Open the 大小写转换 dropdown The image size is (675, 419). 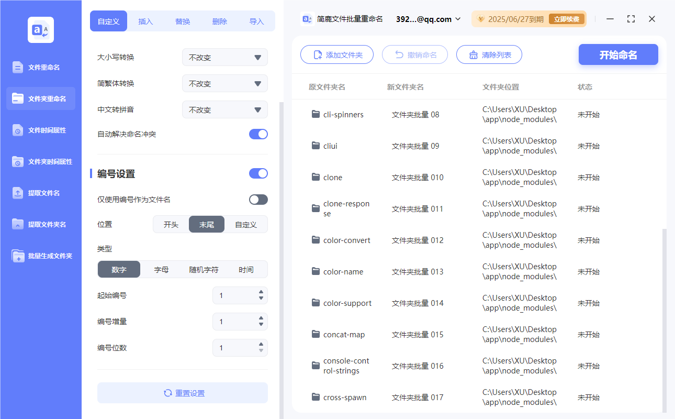click(x=224, y=57)
